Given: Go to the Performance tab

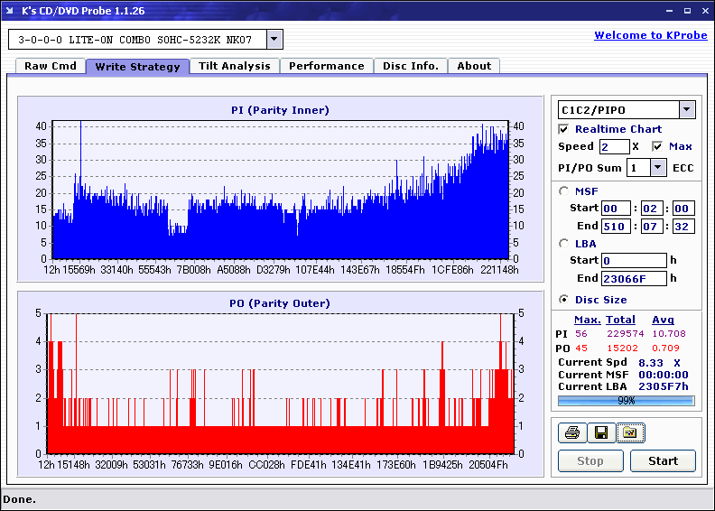Looking at the screenshot, I should [327, 66].
